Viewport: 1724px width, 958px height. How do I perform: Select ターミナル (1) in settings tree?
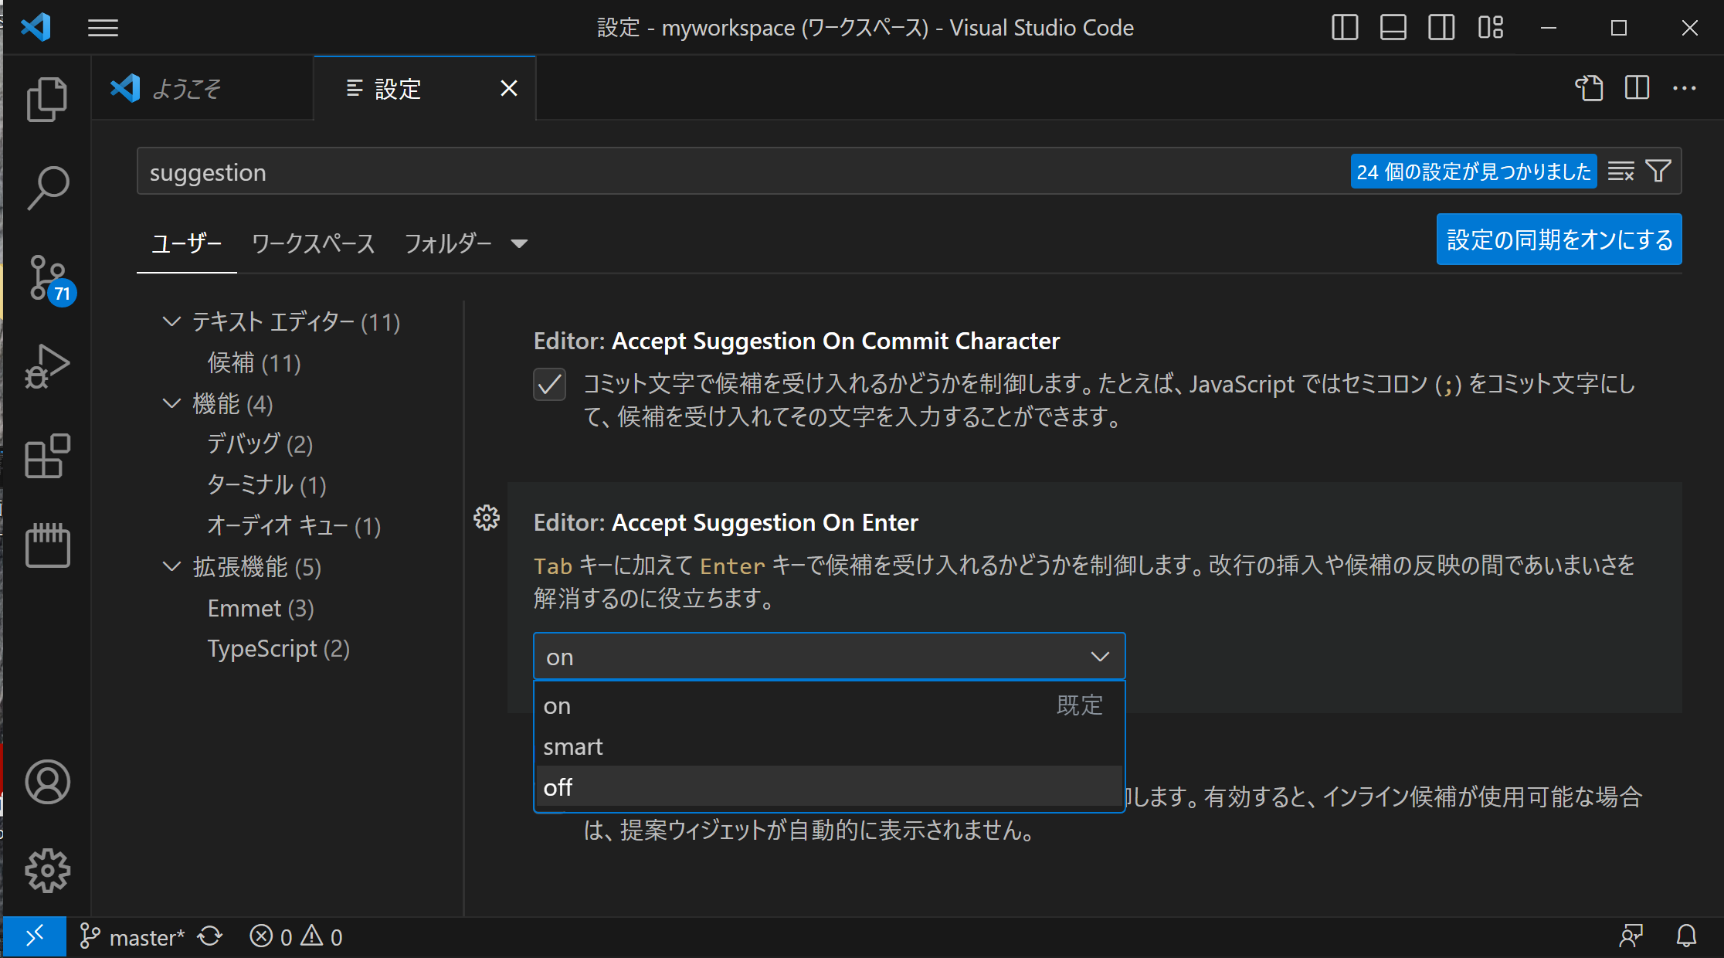coord(266,485)
